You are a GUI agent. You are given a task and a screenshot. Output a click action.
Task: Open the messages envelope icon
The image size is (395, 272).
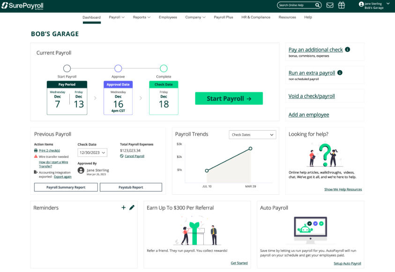click(x=330, y=5)
